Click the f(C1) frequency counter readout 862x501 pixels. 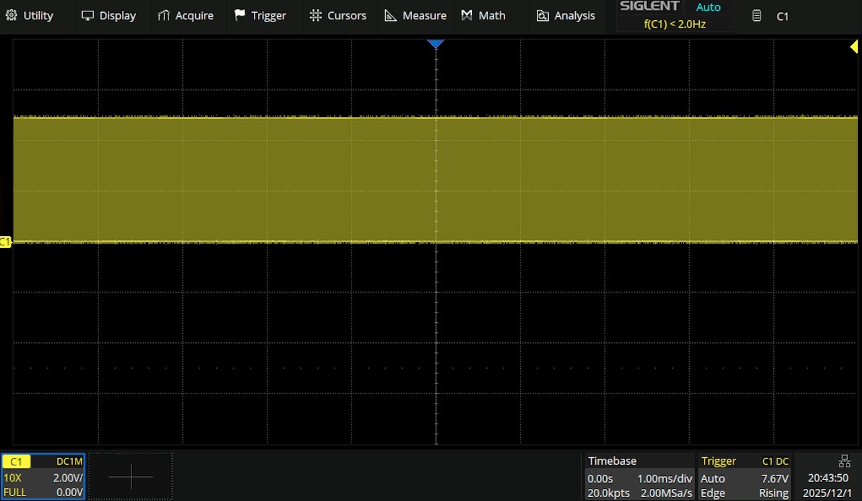point(674,24)
